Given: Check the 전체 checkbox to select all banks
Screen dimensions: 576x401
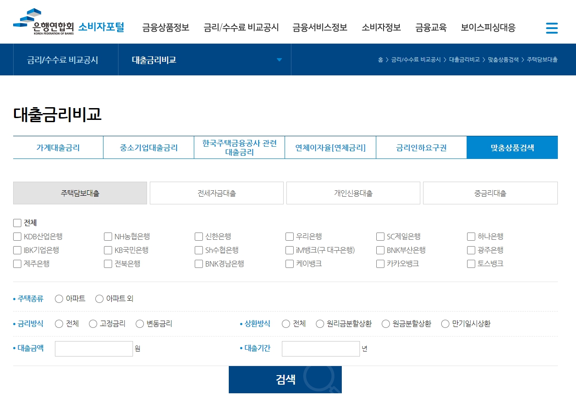Looking at the screenshot, I should click(x=17, y=223).
